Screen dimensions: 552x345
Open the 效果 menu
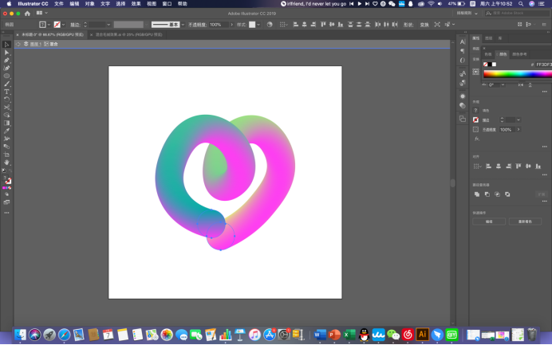click(x=136, y=4)
